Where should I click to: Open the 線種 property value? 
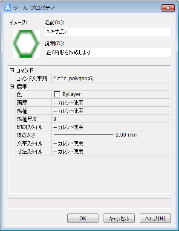pos(111,111)
